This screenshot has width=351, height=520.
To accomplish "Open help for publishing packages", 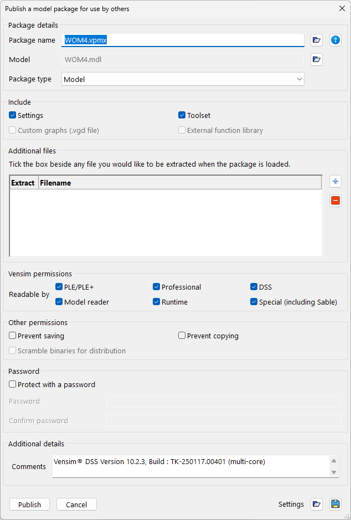I will click(x=335, y=40).
